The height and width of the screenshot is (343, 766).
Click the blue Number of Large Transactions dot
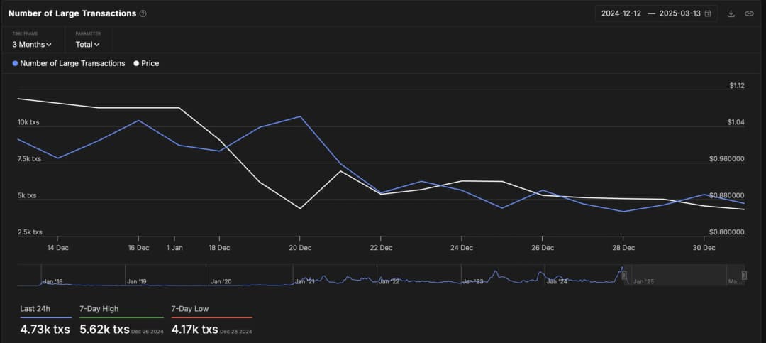(16, 63)
